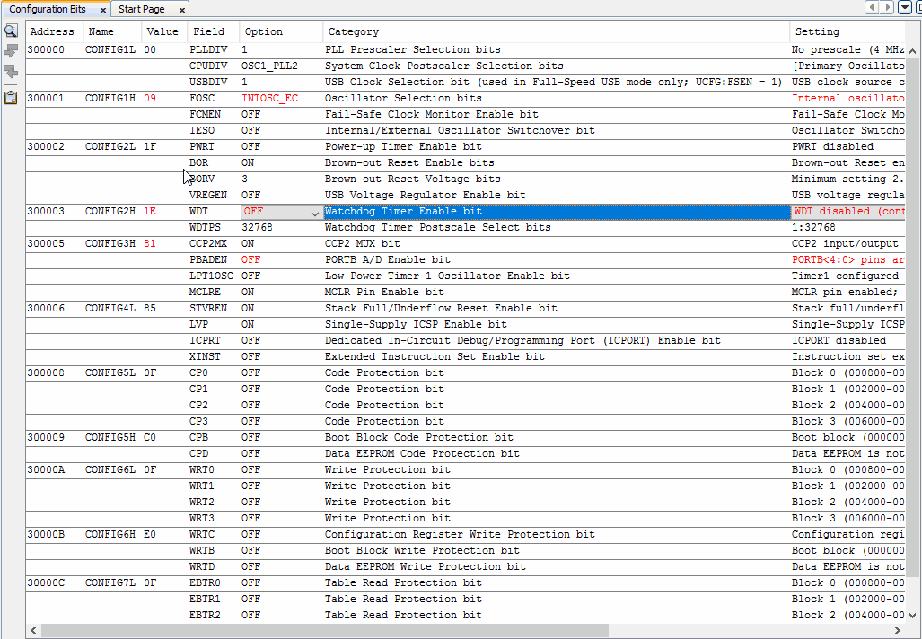Close the Configuration Bits tab

click(101, 8)
